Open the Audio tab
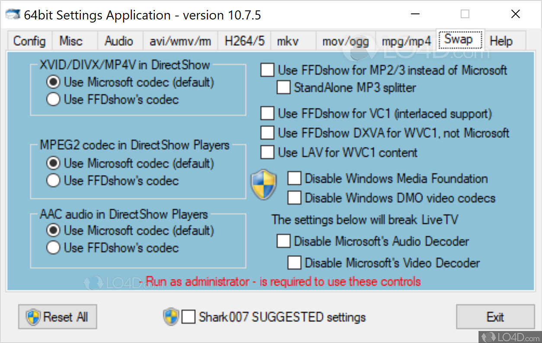This screenshot has width=542, height=343. pos(119,41)
